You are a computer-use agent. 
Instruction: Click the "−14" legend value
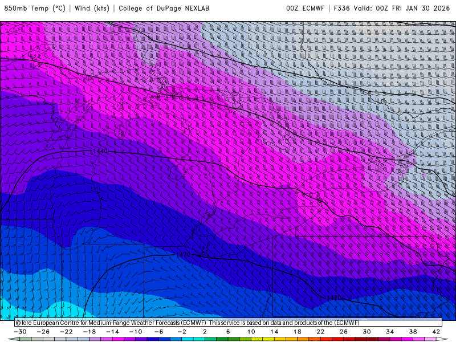(112, 332)
